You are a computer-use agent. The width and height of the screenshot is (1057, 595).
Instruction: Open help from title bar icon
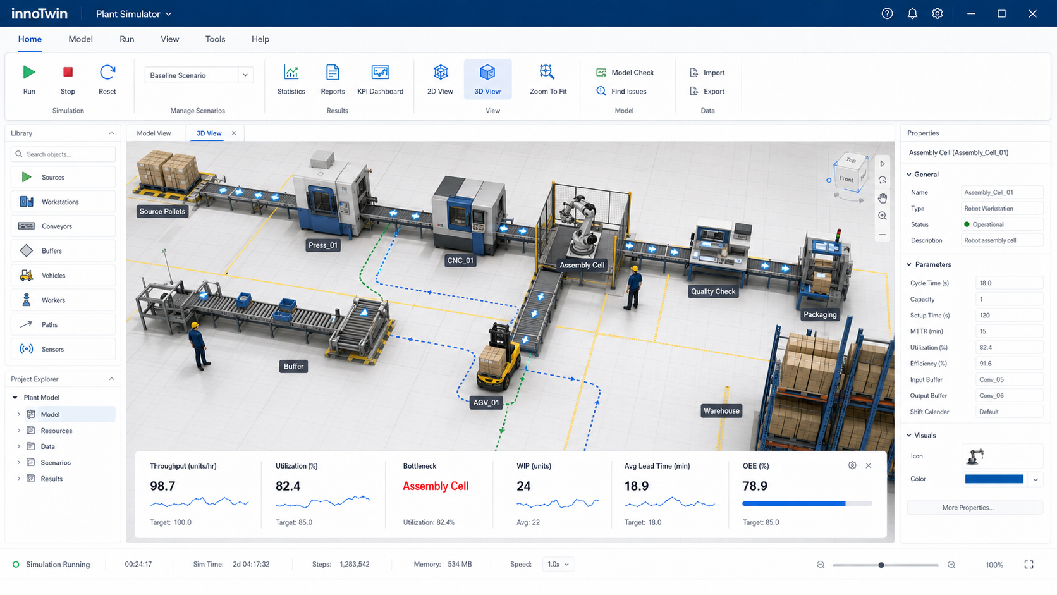[887, 13]
